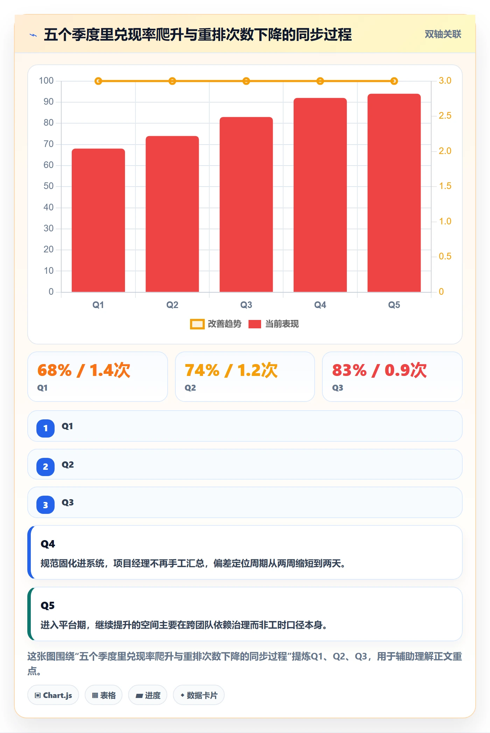Image resolution: width=490 pixels, height=733 pixels.
Task: Click the 68% / 1.4次 stat card
Action: point(98,377)
